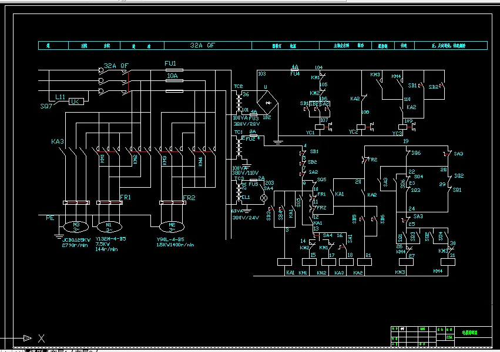The height and width of the screenshot is (352, 500).
Task: Click the SQ7 switch label
Action: [46, 106]
